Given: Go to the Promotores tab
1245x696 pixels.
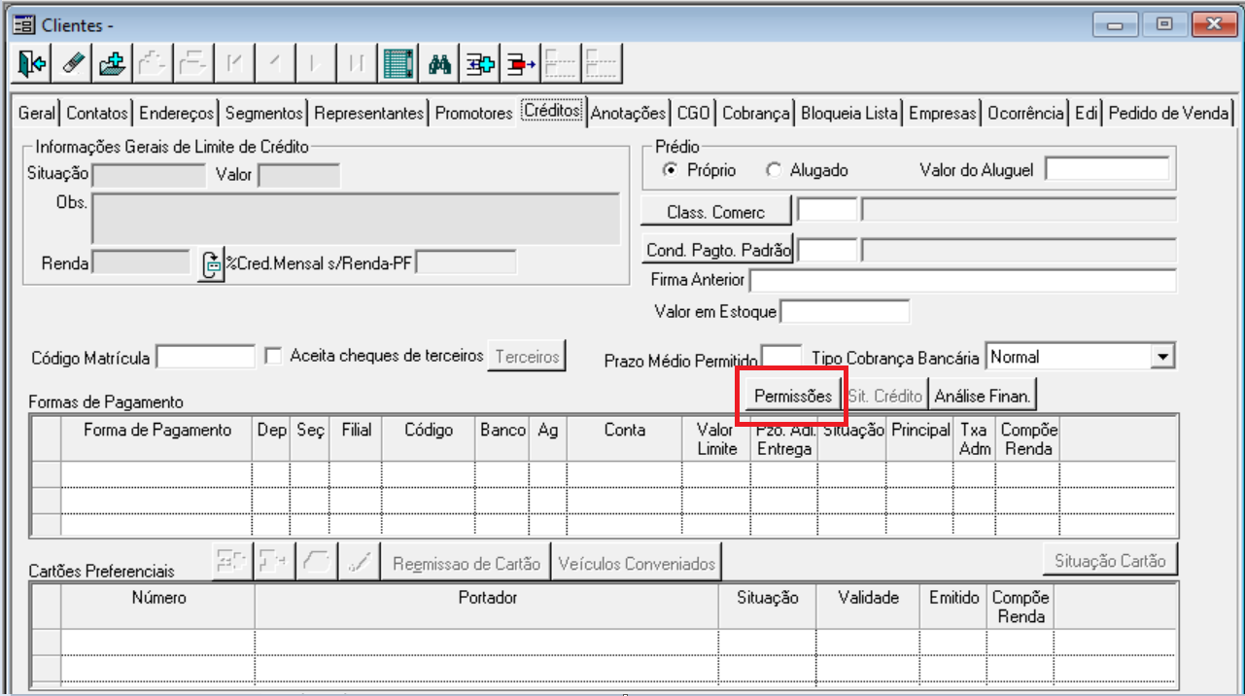Looking at the screenshot, I should click(473, 114).
